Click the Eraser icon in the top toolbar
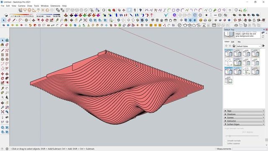 (9, 20)
